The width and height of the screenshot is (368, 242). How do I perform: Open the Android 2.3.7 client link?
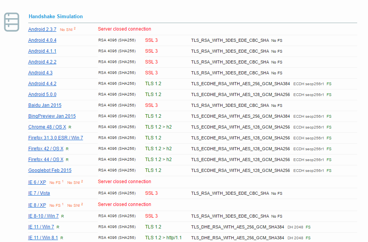(42, 29)
